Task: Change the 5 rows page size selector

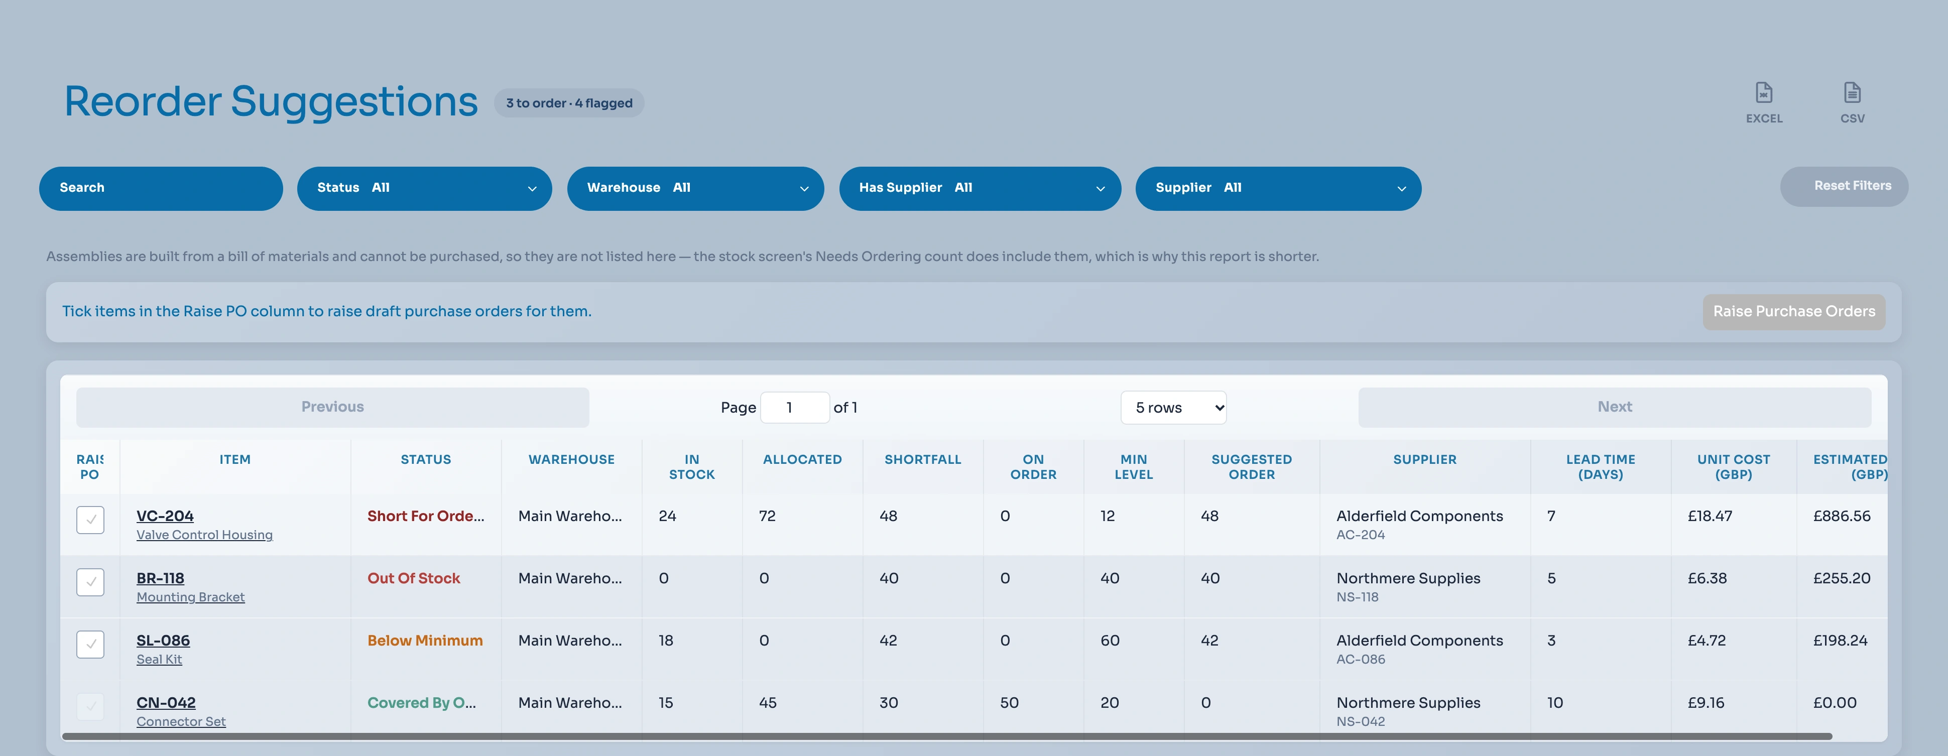Action: 1173,408
